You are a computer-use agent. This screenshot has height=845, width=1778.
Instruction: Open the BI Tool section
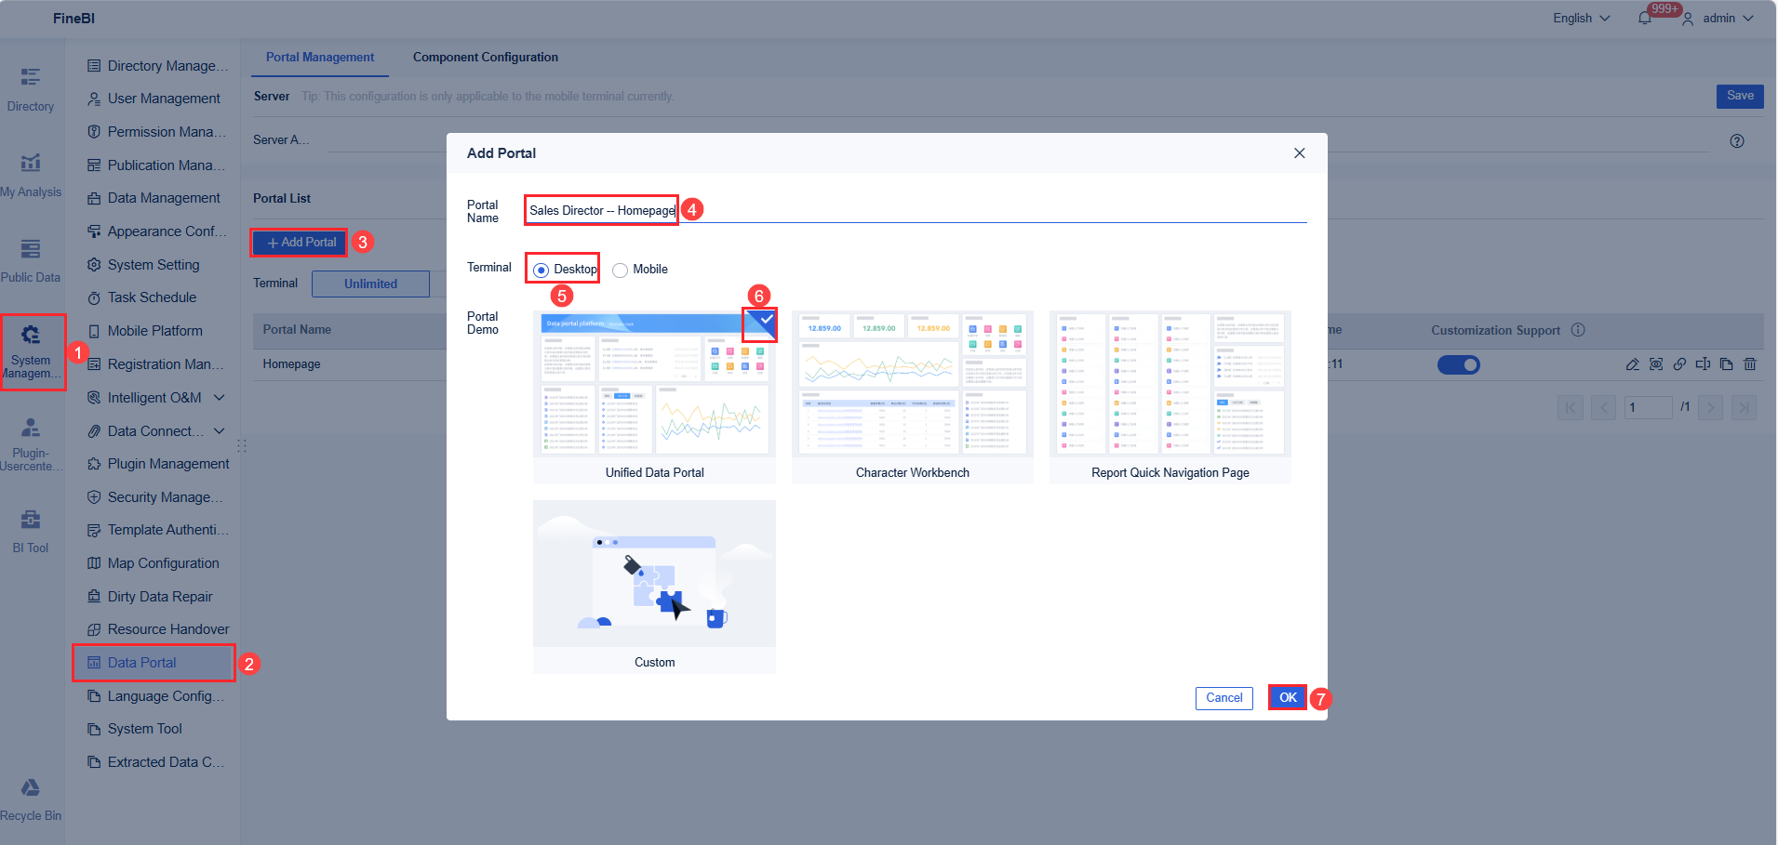coord(31,532)
